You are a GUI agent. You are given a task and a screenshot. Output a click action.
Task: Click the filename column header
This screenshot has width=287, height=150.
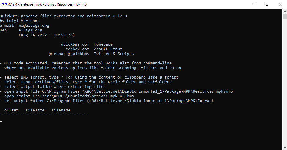(61, 110)
